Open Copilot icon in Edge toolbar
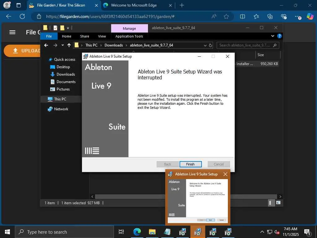Viewport: 317px width, 238px height. pos(310,16)
